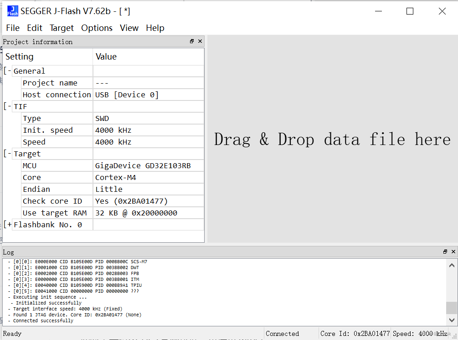458x340 pixels.
Task: Click the Log scrollbar up arrow
Action: [x=452, y=265]
